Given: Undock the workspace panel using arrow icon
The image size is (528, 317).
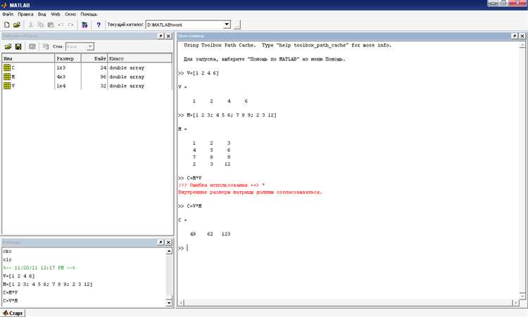Looking at the screenshot, I should coord(160,36).
